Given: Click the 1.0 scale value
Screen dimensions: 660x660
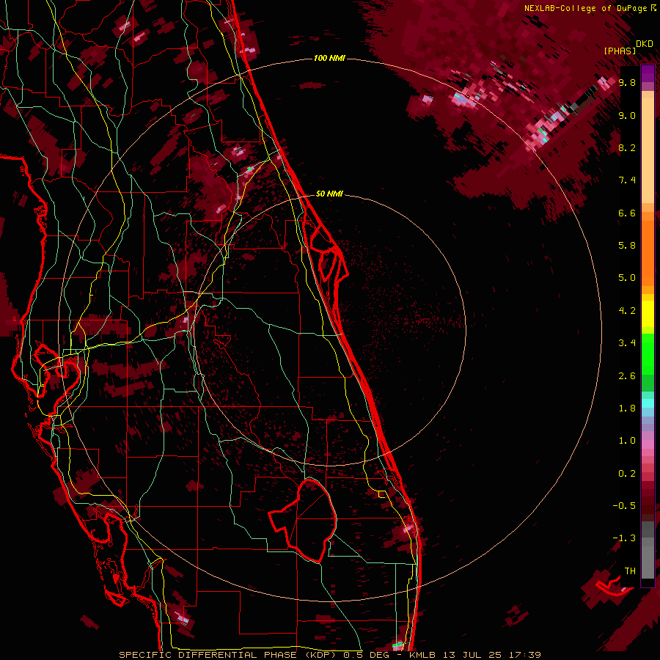Looking at the screenshot, I should pos(627,441).
